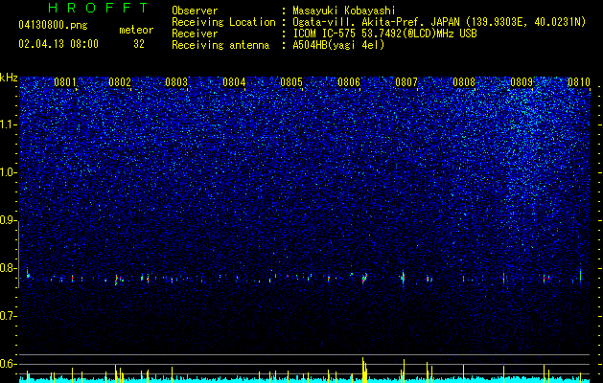
Task: Click the 1.0 frequency axis label
Action: (8, 172)
